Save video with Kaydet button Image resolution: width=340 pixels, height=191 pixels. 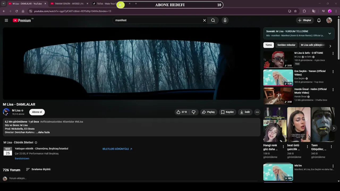click(x=227, y=112)
